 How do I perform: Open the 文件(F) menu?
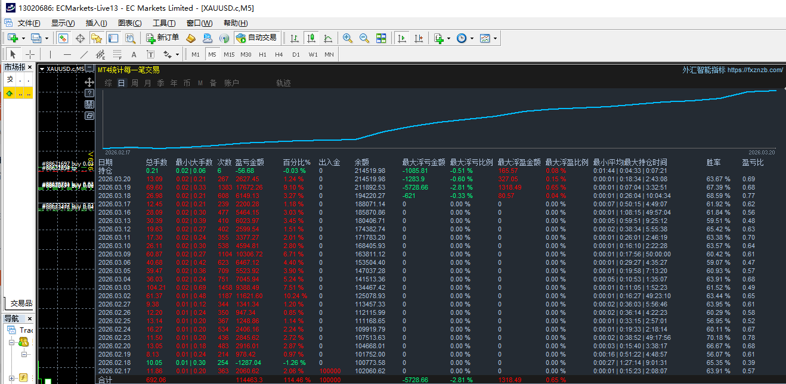[x=29, y=23]
